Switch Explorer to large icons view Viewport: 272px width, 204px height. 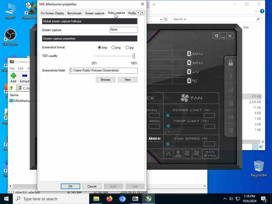coord(261,147)
